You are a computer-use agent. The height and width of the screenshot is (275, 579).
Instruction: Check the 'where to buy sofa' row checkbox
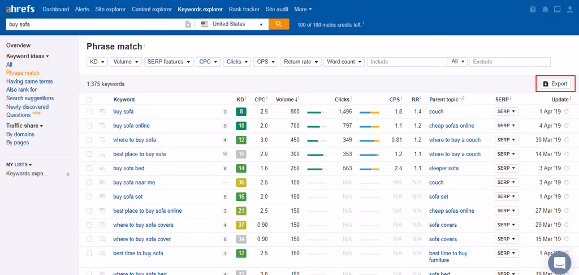(89, 140)
